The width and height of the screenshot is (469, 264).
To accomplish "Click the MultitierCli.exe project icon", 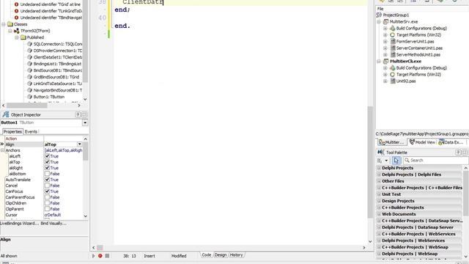I will coord(386,61).
